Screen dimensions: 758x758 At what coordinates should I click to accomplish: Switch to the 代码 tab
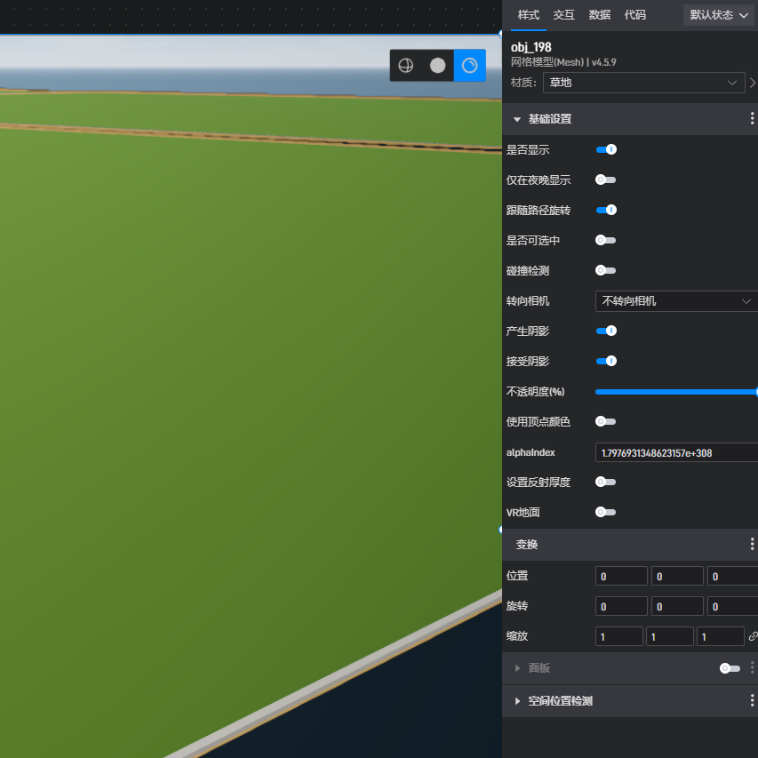click(634, 15)
